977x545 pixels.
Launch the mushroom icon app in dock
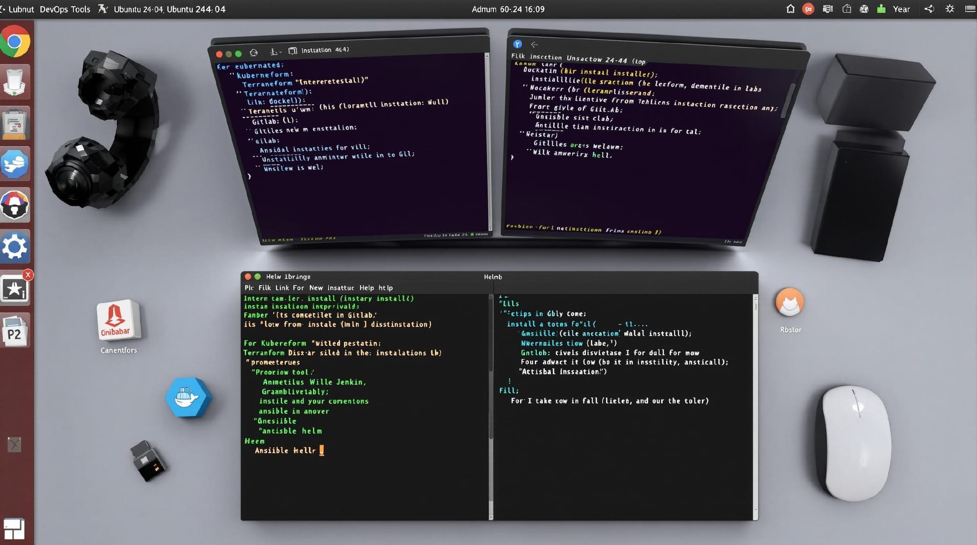pos(15,205)
